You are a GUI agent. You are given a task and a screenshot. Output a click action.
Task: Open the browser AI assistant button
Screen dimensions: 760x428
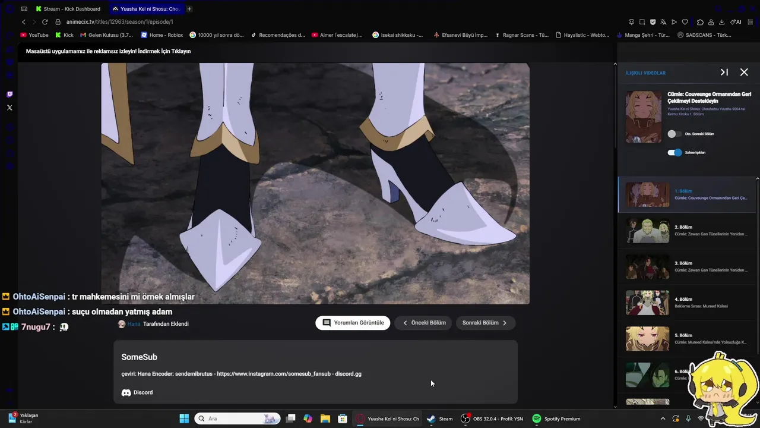pyautogui.click(x=736, y=22)
